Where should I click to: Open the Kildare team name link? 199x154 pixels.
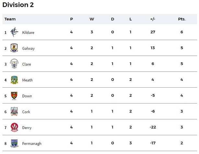[x=28, y=33]
